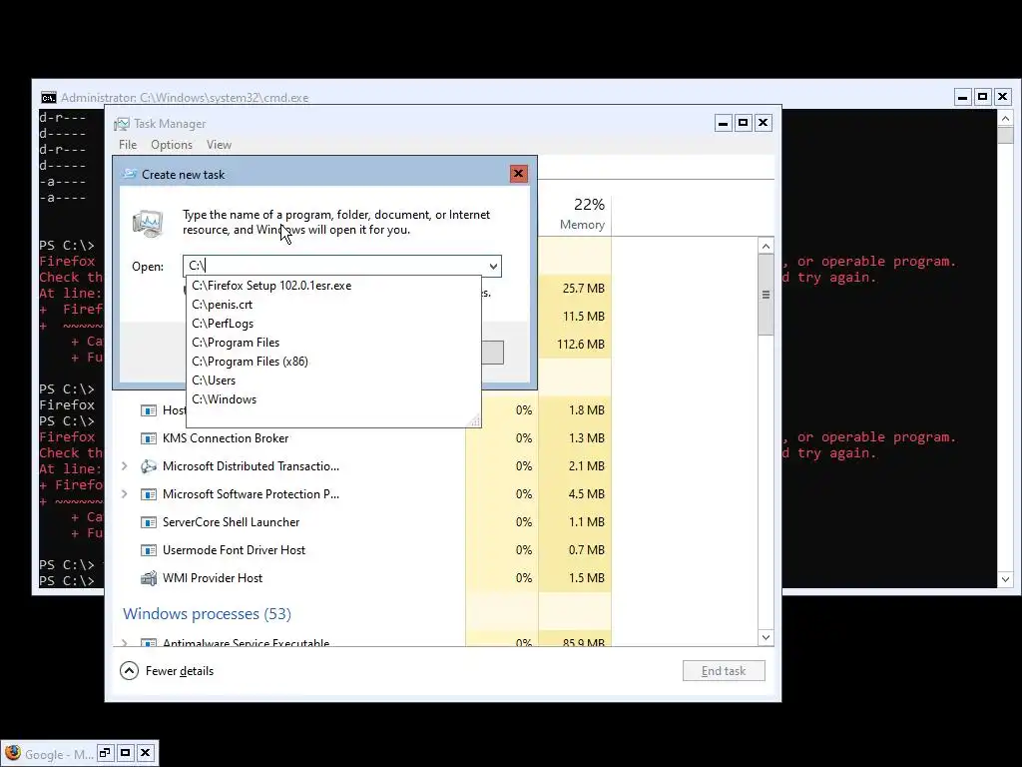
Task: Click Task Manager scrollbar up arrow
Action: click(x=766, y=246)
